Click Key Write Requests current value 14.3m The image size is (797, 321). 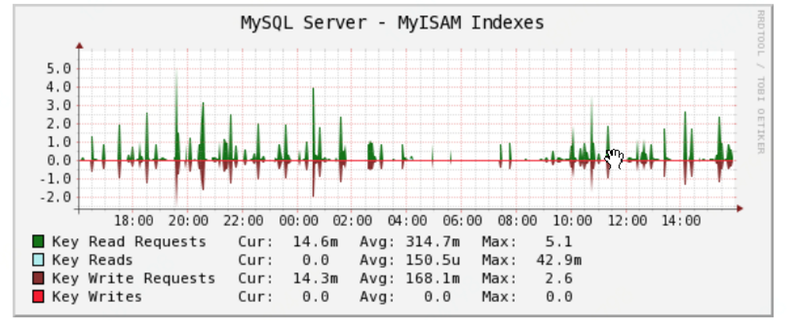pyautogui.click(x=315, y=278)
